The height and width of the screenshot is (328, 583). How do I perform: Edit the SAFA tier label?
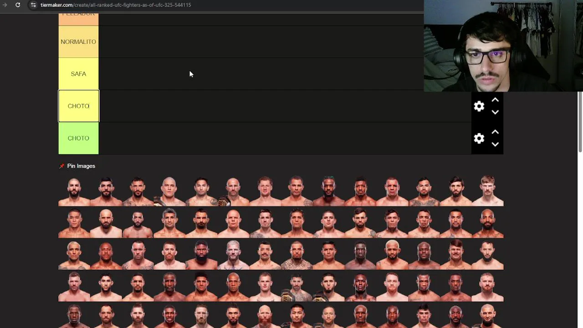tap(78, 74)
